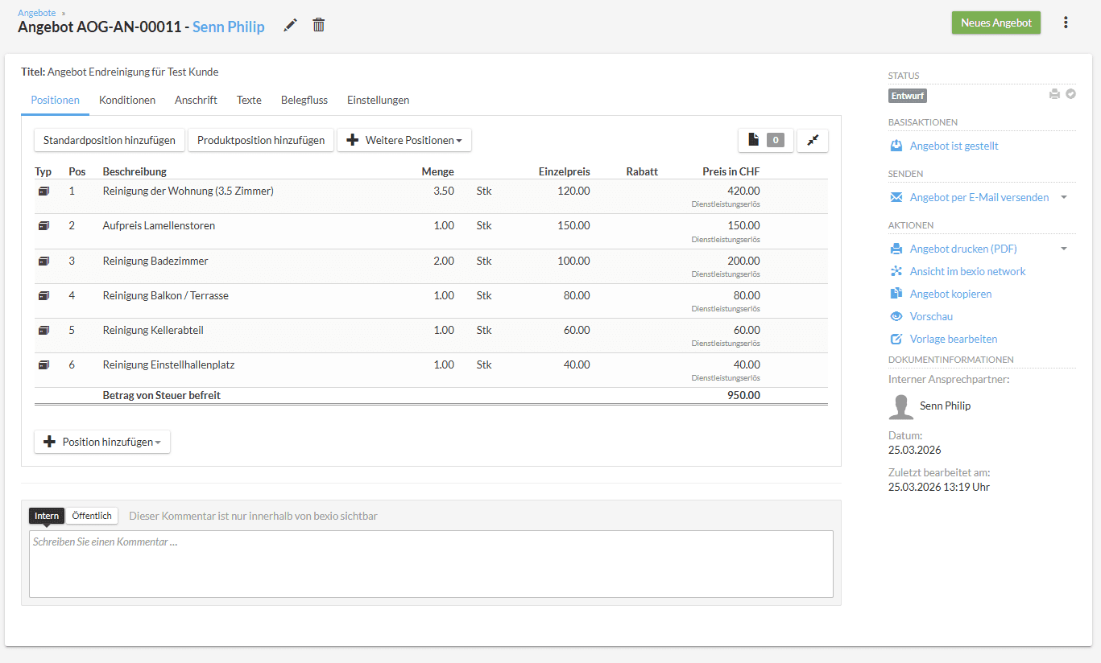Click the Einzelpreis 150.00 cell
1101x663 pixels.
(573, 226)
